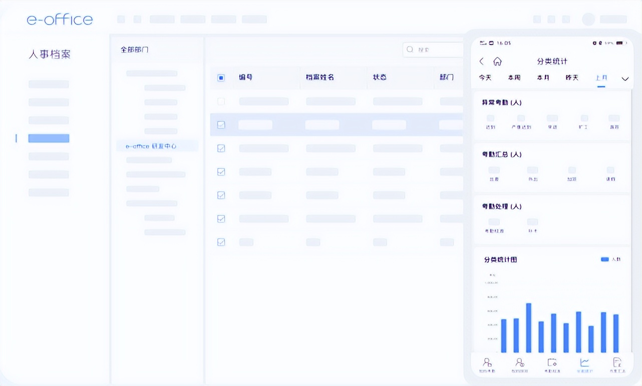Tap the 考勤汇总 (人) section title

tap(502, 154)
